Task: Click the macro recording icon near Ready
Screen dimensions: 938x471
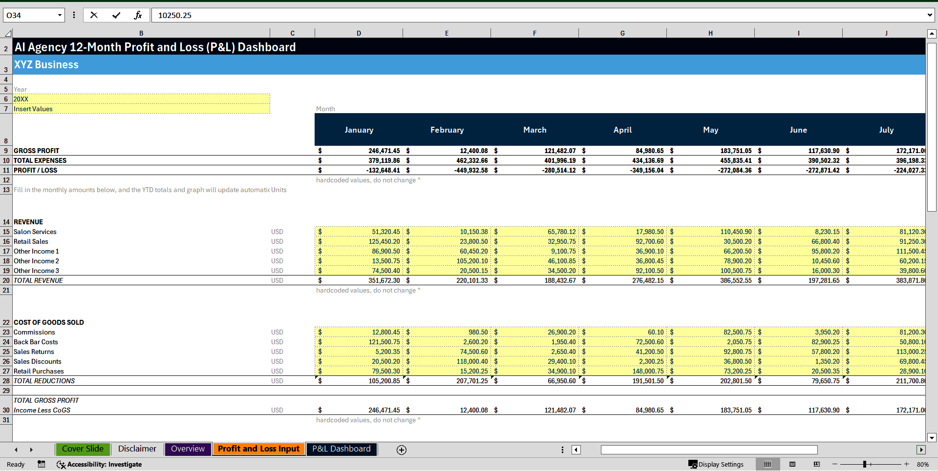Action: (x=42, y=464)
